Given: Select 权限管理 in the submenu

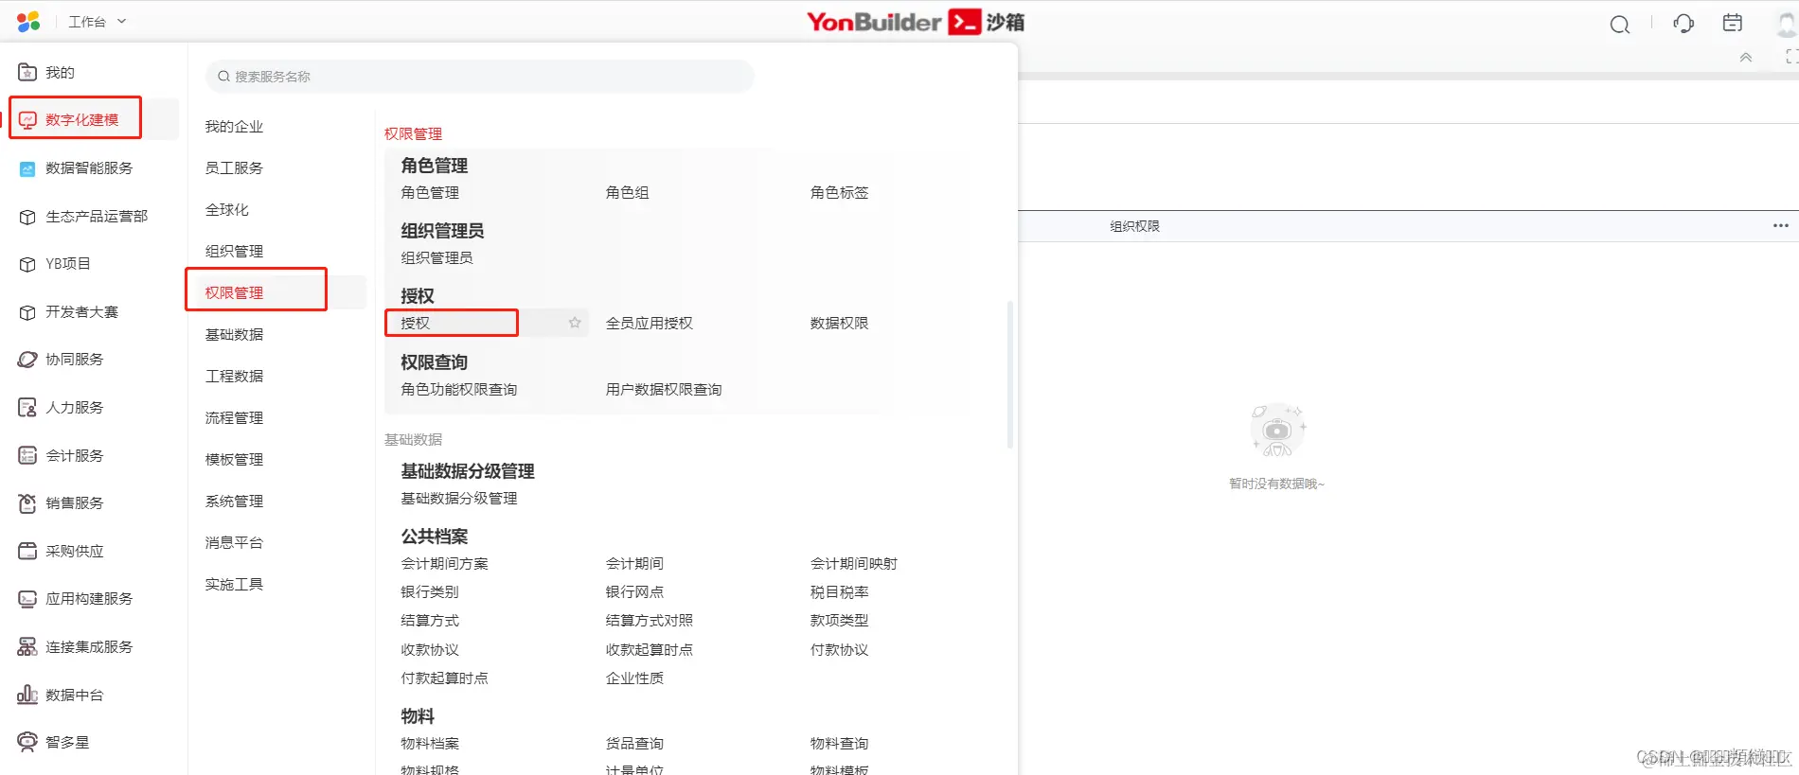Looking at the screenshot, I should pos(234,293).
